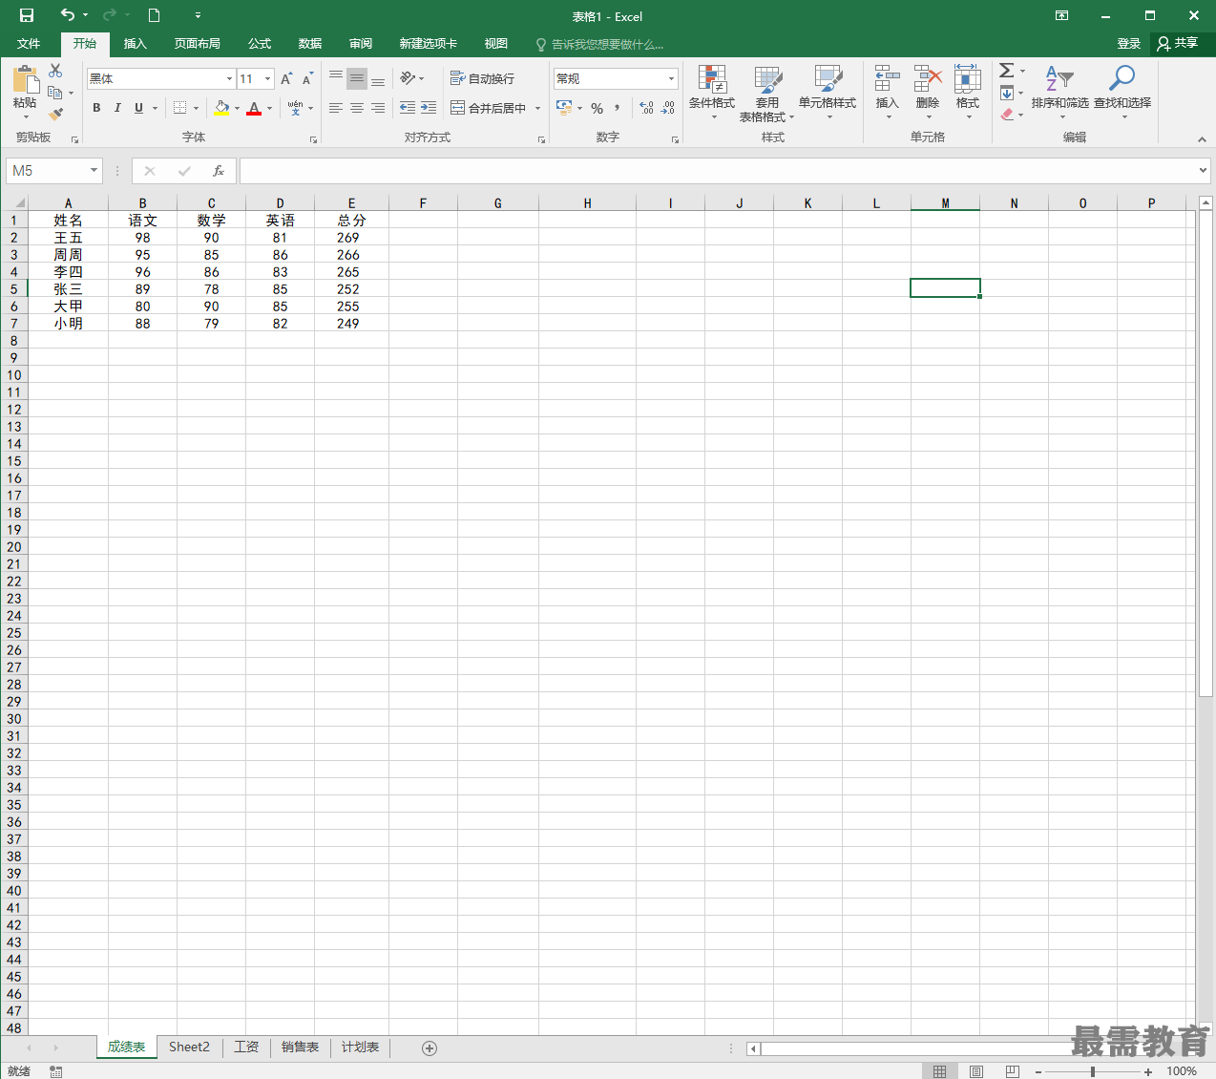The width and height of the screenshot is (1216, 1079).
Task: Click the Clear eraser icon
Action: point(1006,114)
